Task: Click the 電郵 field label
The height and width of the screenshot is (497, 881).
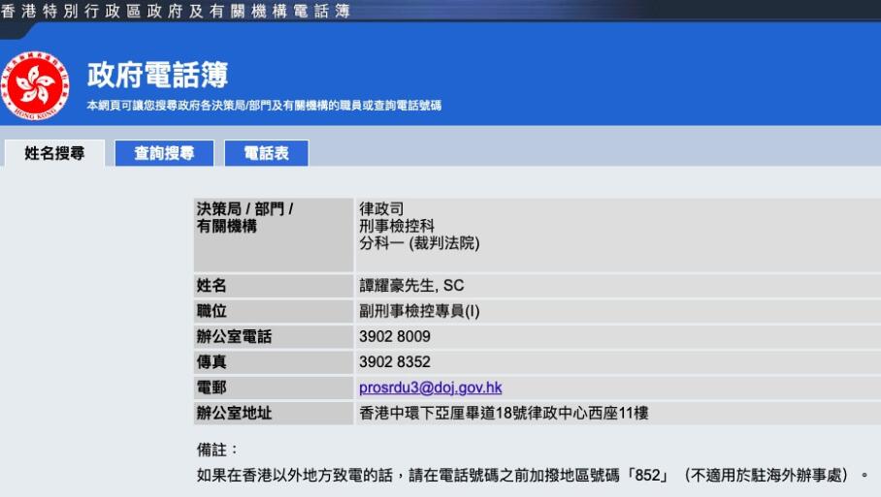Action: [x=212, y=388]
